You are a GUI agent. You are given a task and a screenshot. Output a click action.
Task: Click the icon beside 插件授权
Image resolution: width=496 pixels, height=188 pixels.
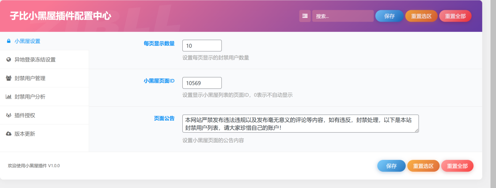click(x=8, y=115)
